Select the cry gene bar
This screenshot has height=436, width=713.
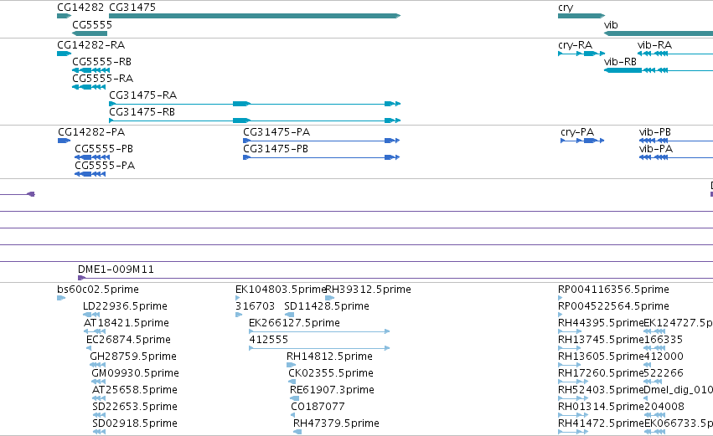pos(581,16)
